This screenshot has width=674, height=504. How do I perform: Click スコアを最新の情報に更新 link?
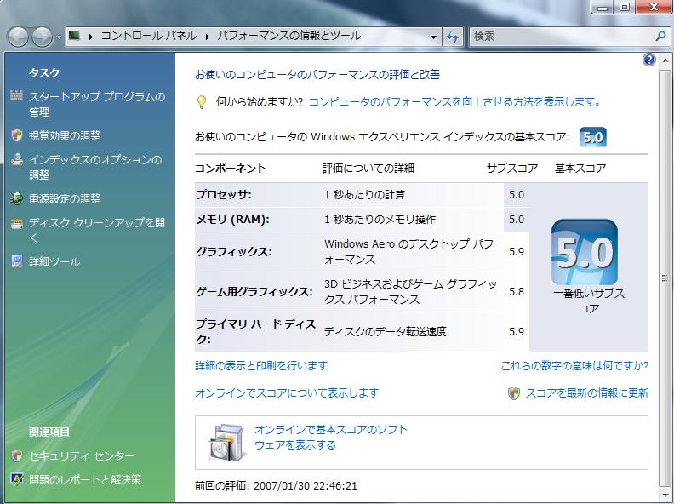586,392
